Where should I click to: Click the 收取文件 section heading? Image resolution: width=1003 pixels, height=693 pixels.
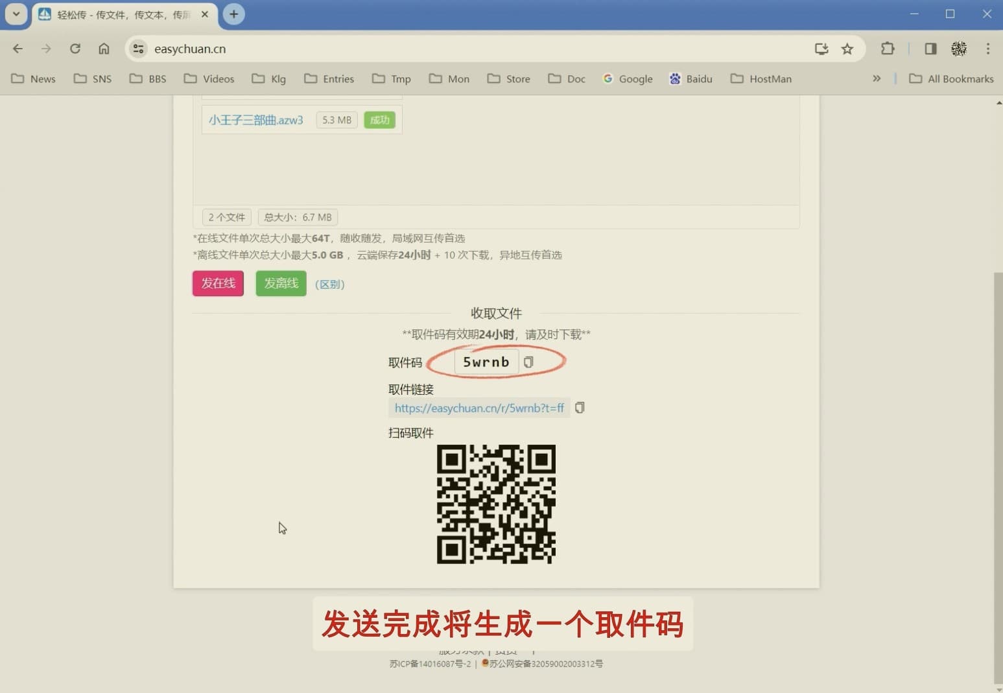(x=496, y=314)
